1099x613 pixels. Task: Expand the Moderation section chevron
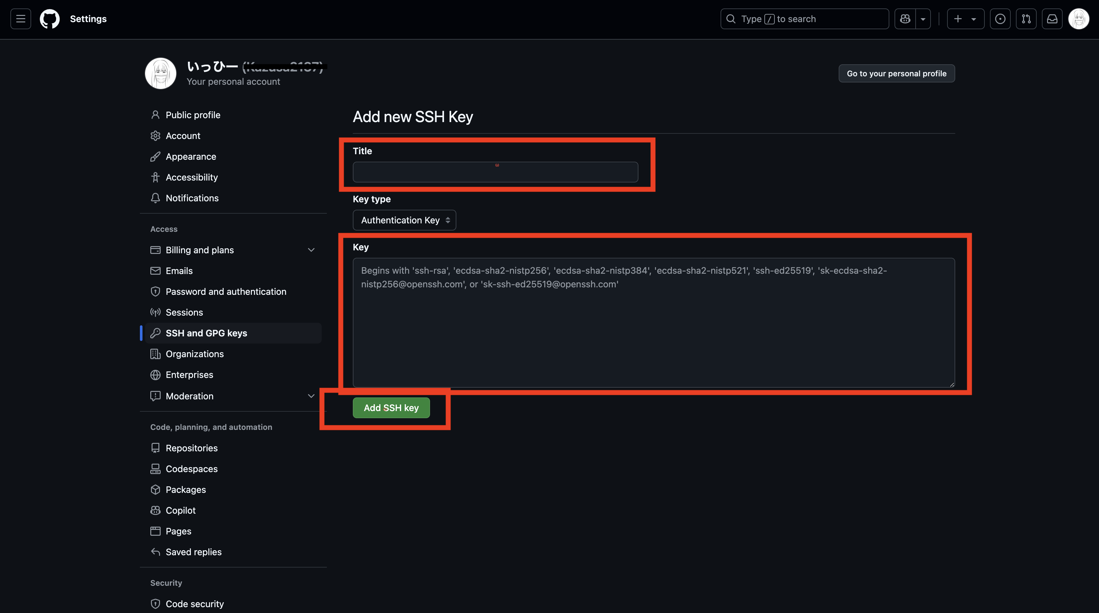coord(311,396)
